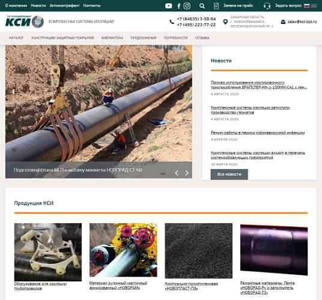Open the YouTube channel icon
This screenshot has height=300, width=322.
point(168,6)
